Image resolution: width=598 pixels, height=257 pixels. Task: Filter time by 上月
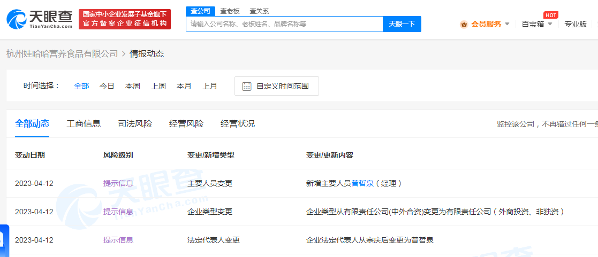click(x=209, y=86)
